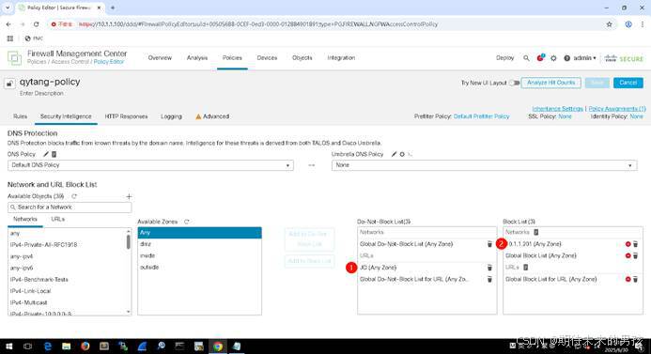Viewport: 651px width, 354px height.
Task: Reload the browser page
Action: click(36, 24)
